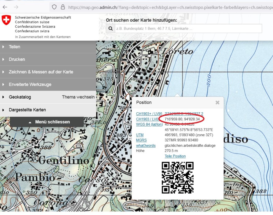Expand the Erweiterte Werkzeuge section
Screen dimensions: 273x215
coord(48,84)
